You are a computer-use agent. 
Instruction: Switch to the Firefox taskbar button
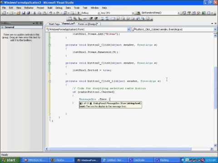click(62, 160)
